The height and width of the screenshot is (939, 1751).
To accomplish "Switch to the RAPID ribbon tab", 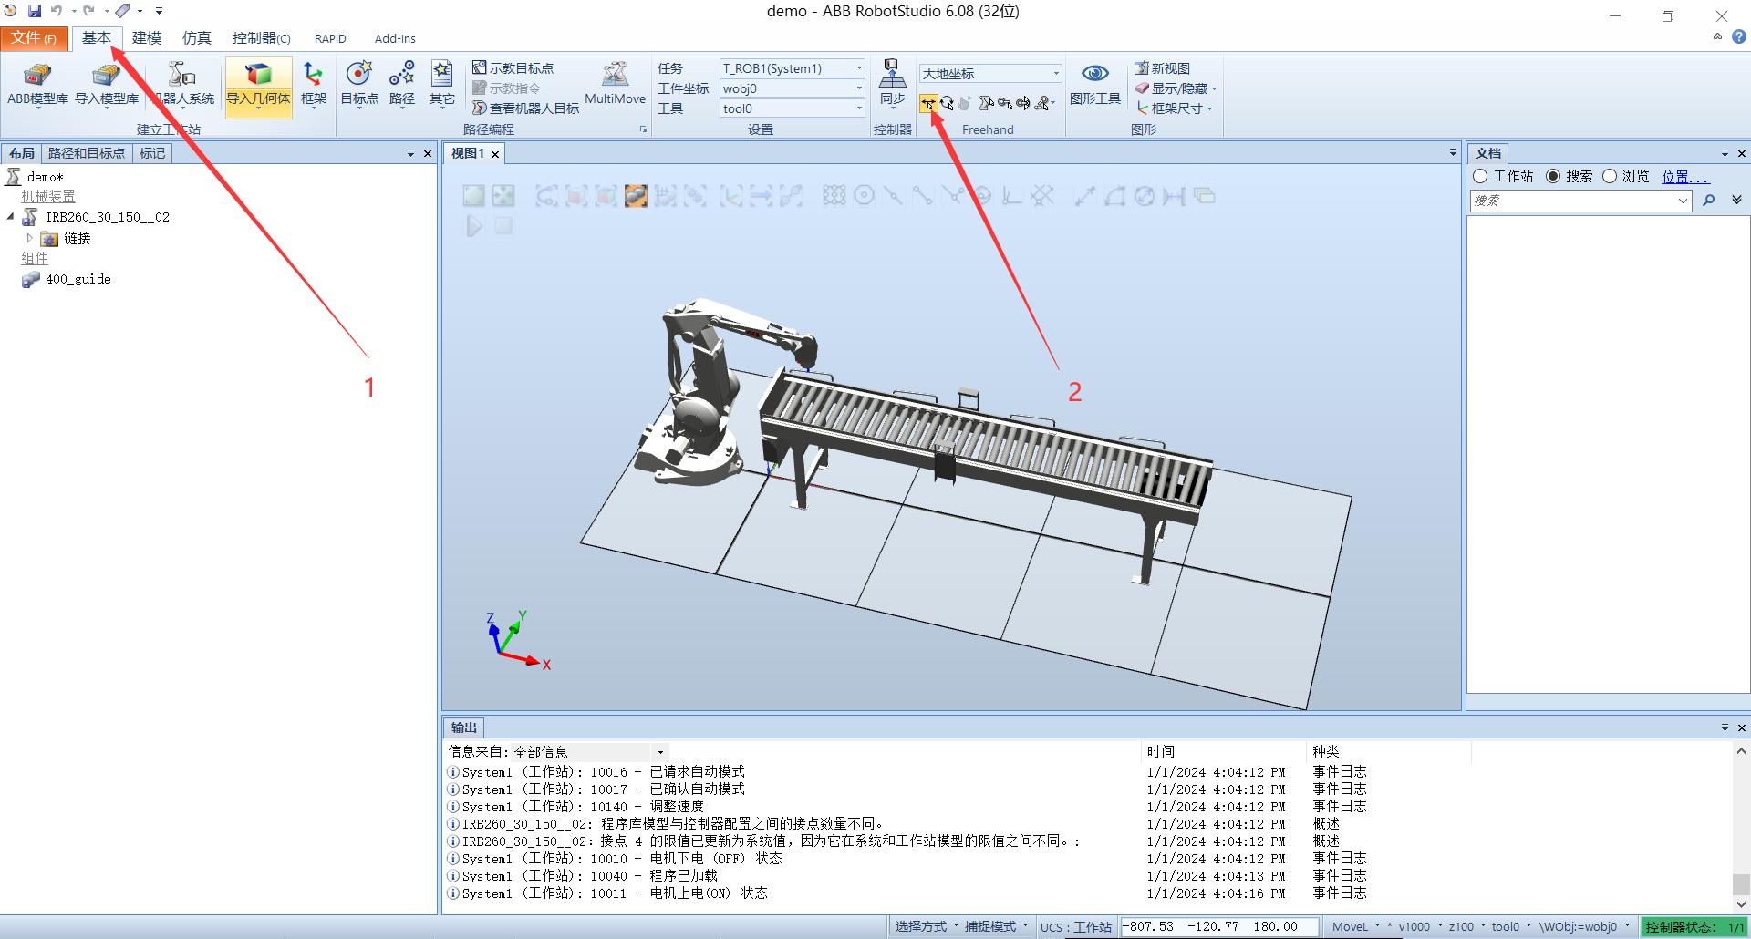I will [x=330, y=38].
